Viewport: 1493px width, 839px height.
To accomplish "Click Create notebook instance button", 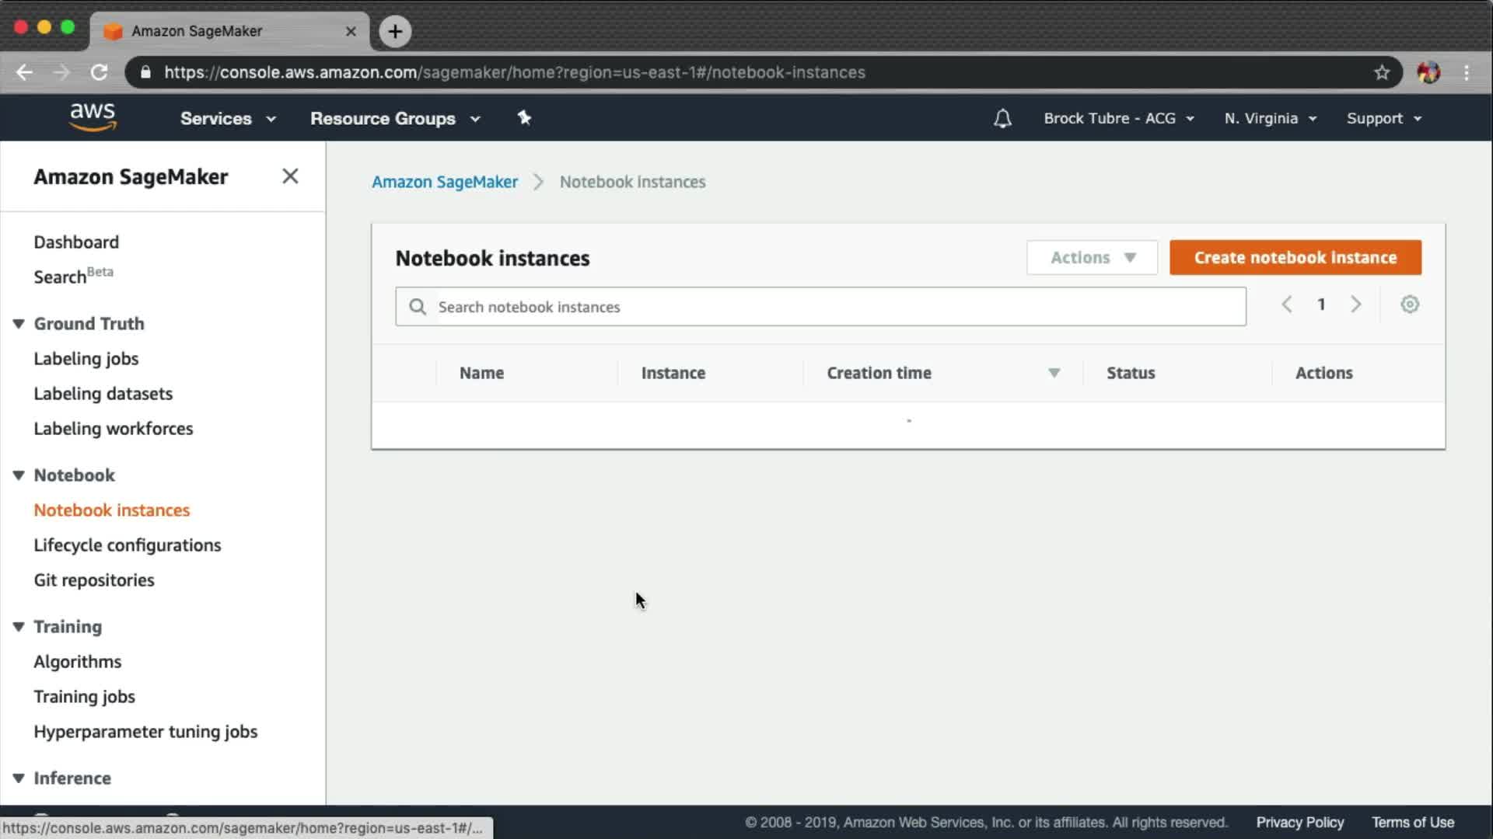I will tap(1295, 258).
